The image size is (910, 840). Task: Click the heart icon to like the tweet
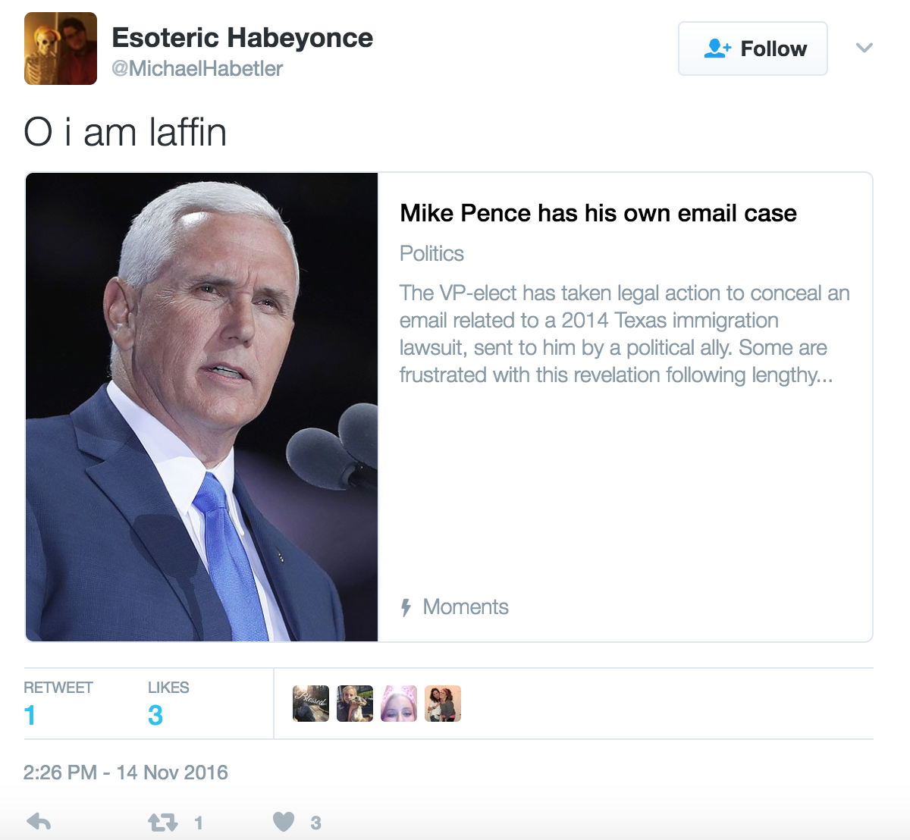284,821
